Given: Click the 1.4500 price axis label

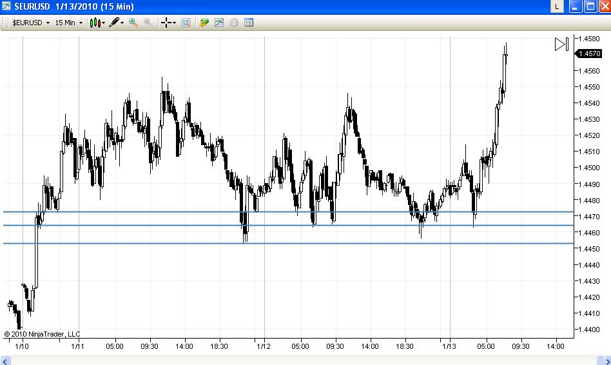Looking at the screenshot, I should point(589,168).
